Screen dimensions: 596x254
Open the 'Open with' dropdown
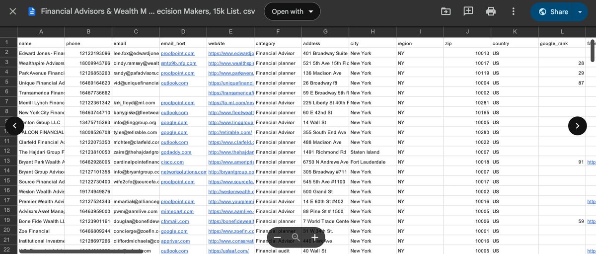pos(292,11)
